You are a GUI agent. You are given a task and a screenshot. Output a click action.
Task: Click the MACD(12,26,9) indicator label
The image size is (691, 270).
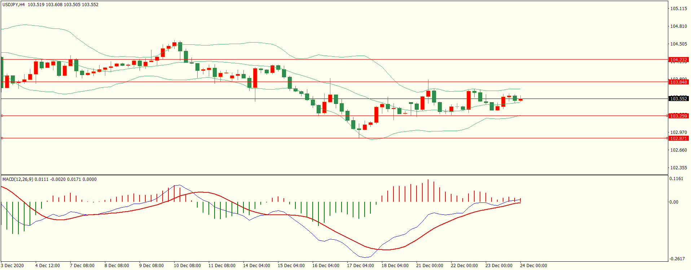(x=18, y=179)
